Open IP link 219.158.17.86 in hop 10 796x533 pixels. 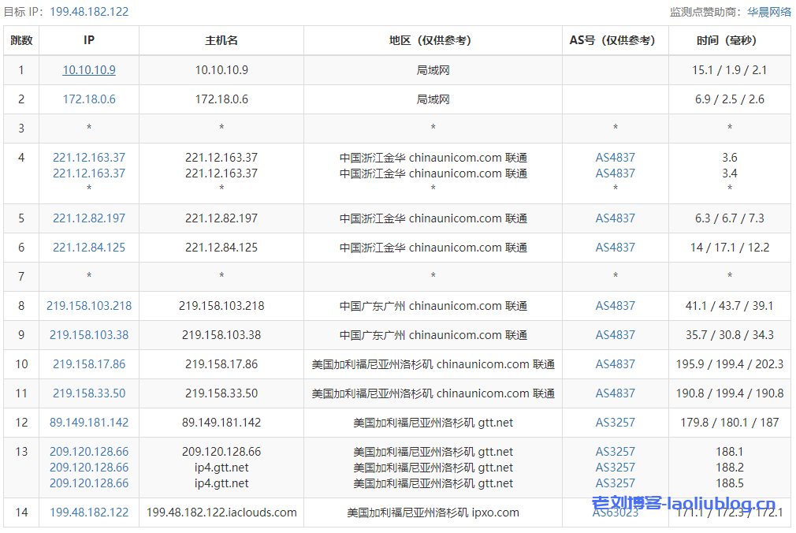tap(89, 364)
